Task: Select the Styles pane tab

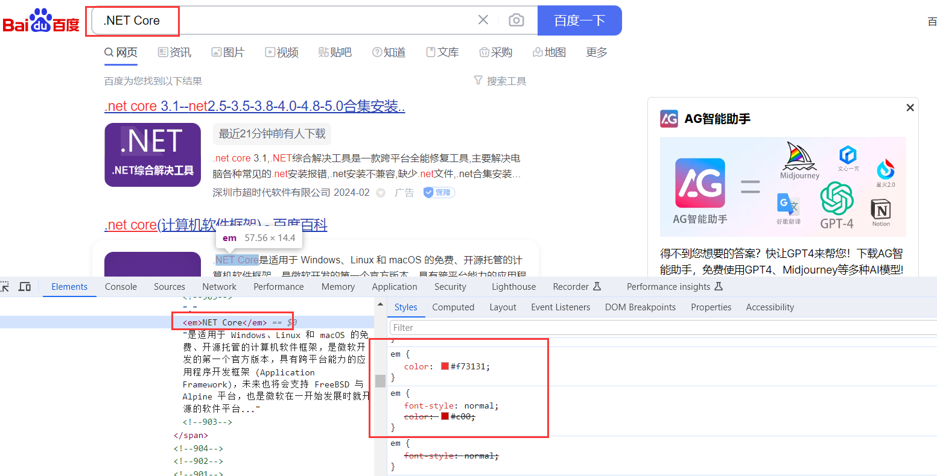Action: pyautogui.click(x=405, y=307)
